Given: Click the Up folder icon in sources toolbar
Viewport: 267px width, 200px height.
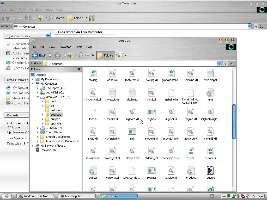Looking at the screenshot, I should [x=70, y=55].
